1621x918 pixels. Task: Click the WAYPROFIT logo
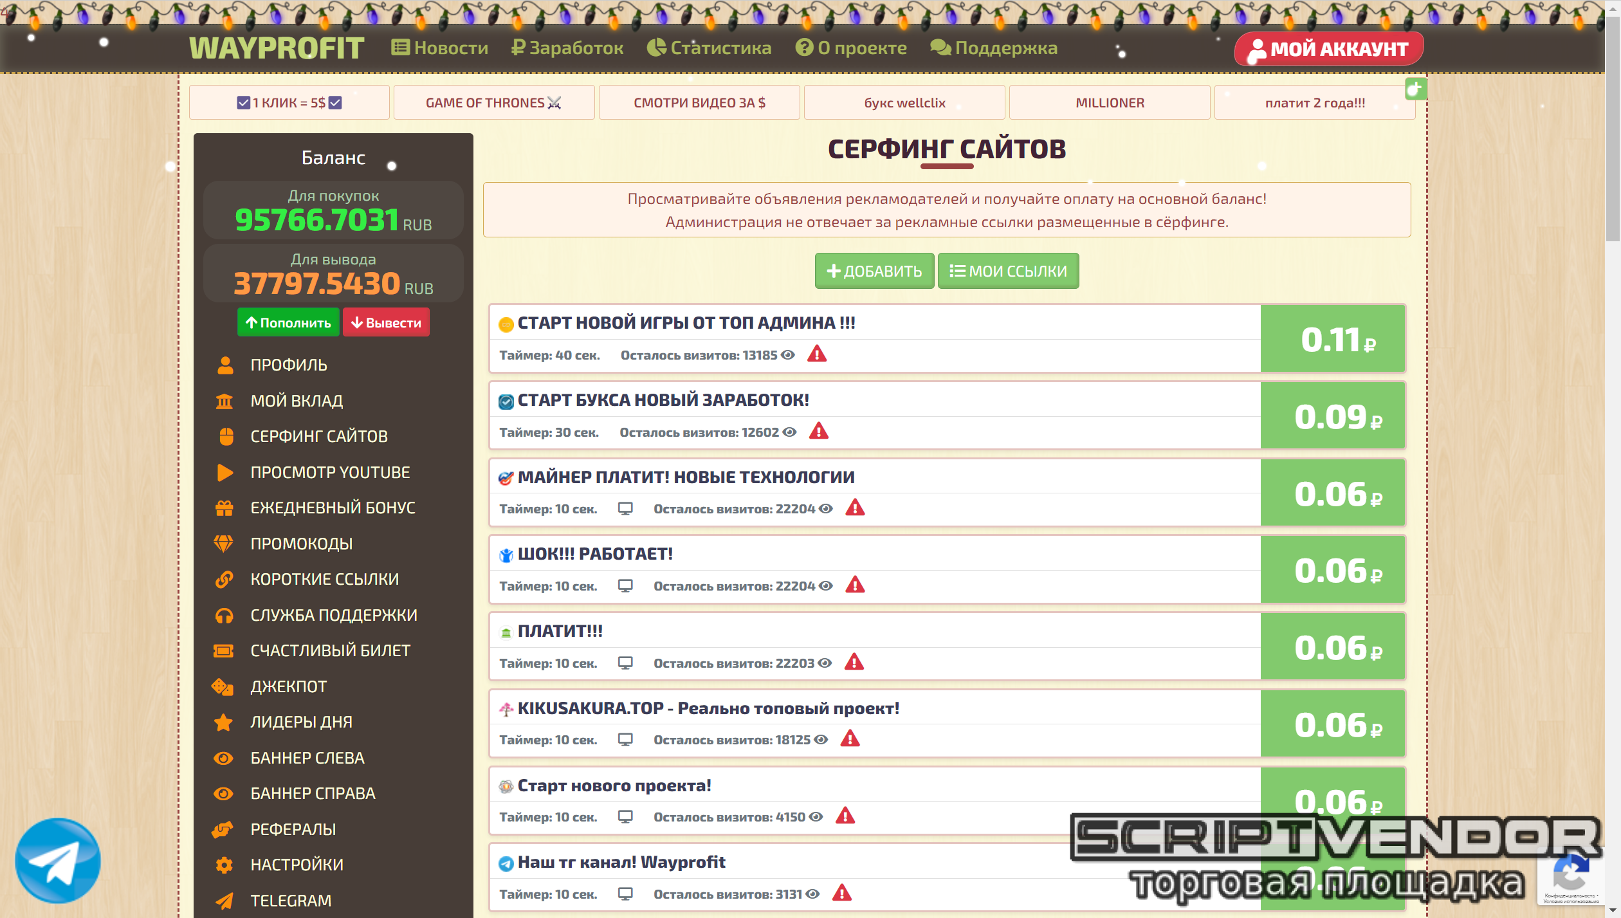coord(277,48)
